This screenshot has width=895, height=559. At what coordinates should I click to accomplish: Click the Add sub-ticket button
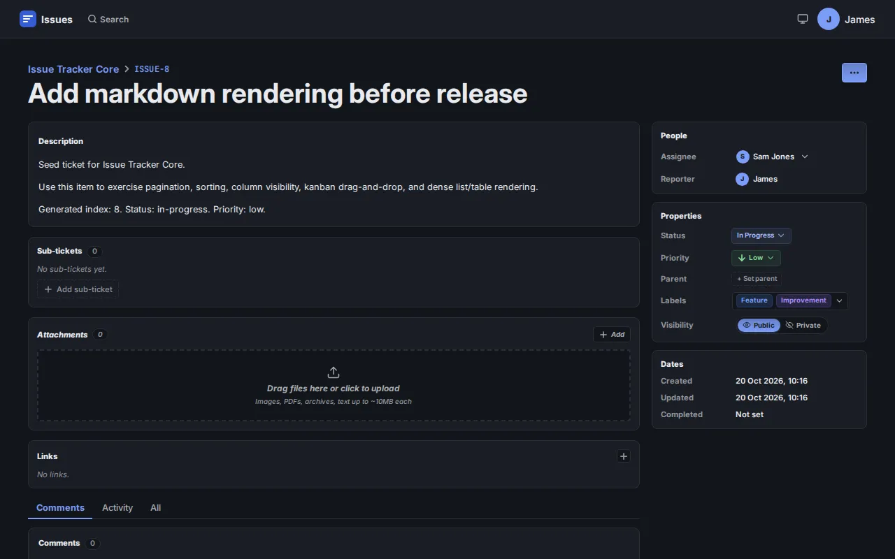(x=78, y=289)
